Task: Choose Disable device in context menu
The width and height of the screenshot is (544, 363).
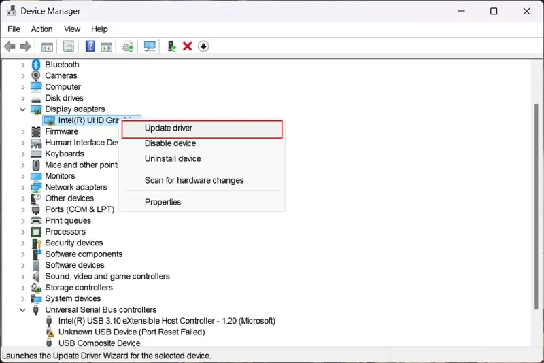Action: pos(202,143)
